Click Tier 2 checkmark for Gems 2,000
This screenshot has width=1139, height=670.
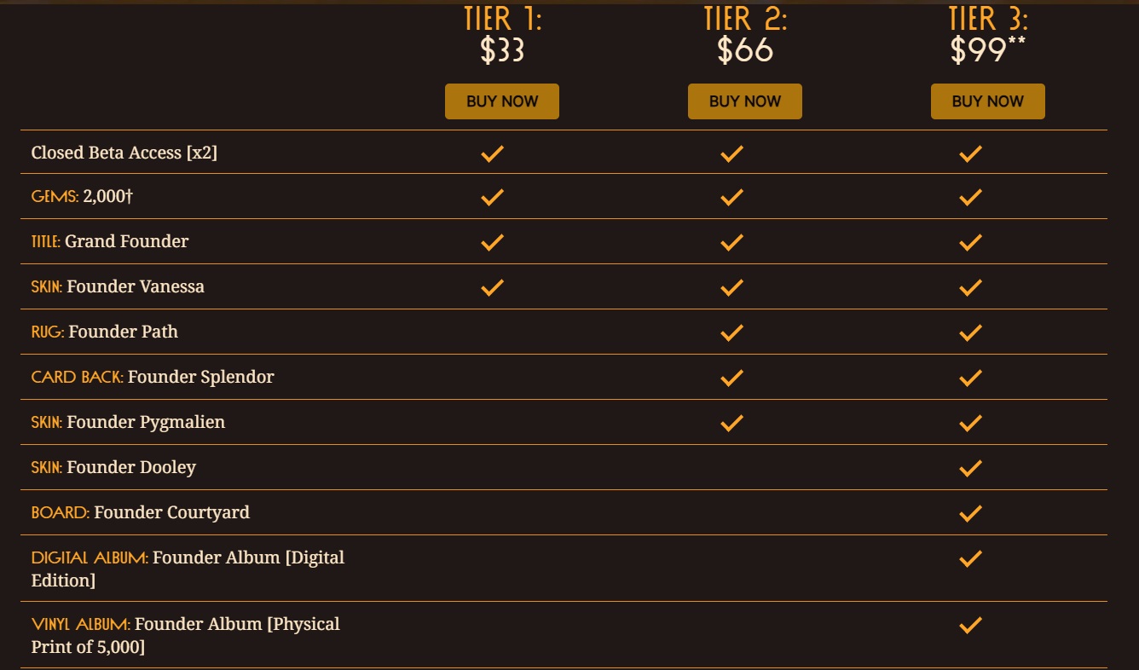731,198
